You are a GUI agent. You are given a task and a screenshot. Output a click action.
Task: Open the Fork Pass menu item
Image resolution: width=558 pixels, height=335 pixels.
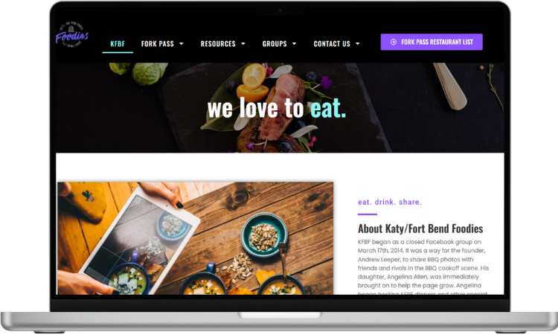tap(157, 44)
